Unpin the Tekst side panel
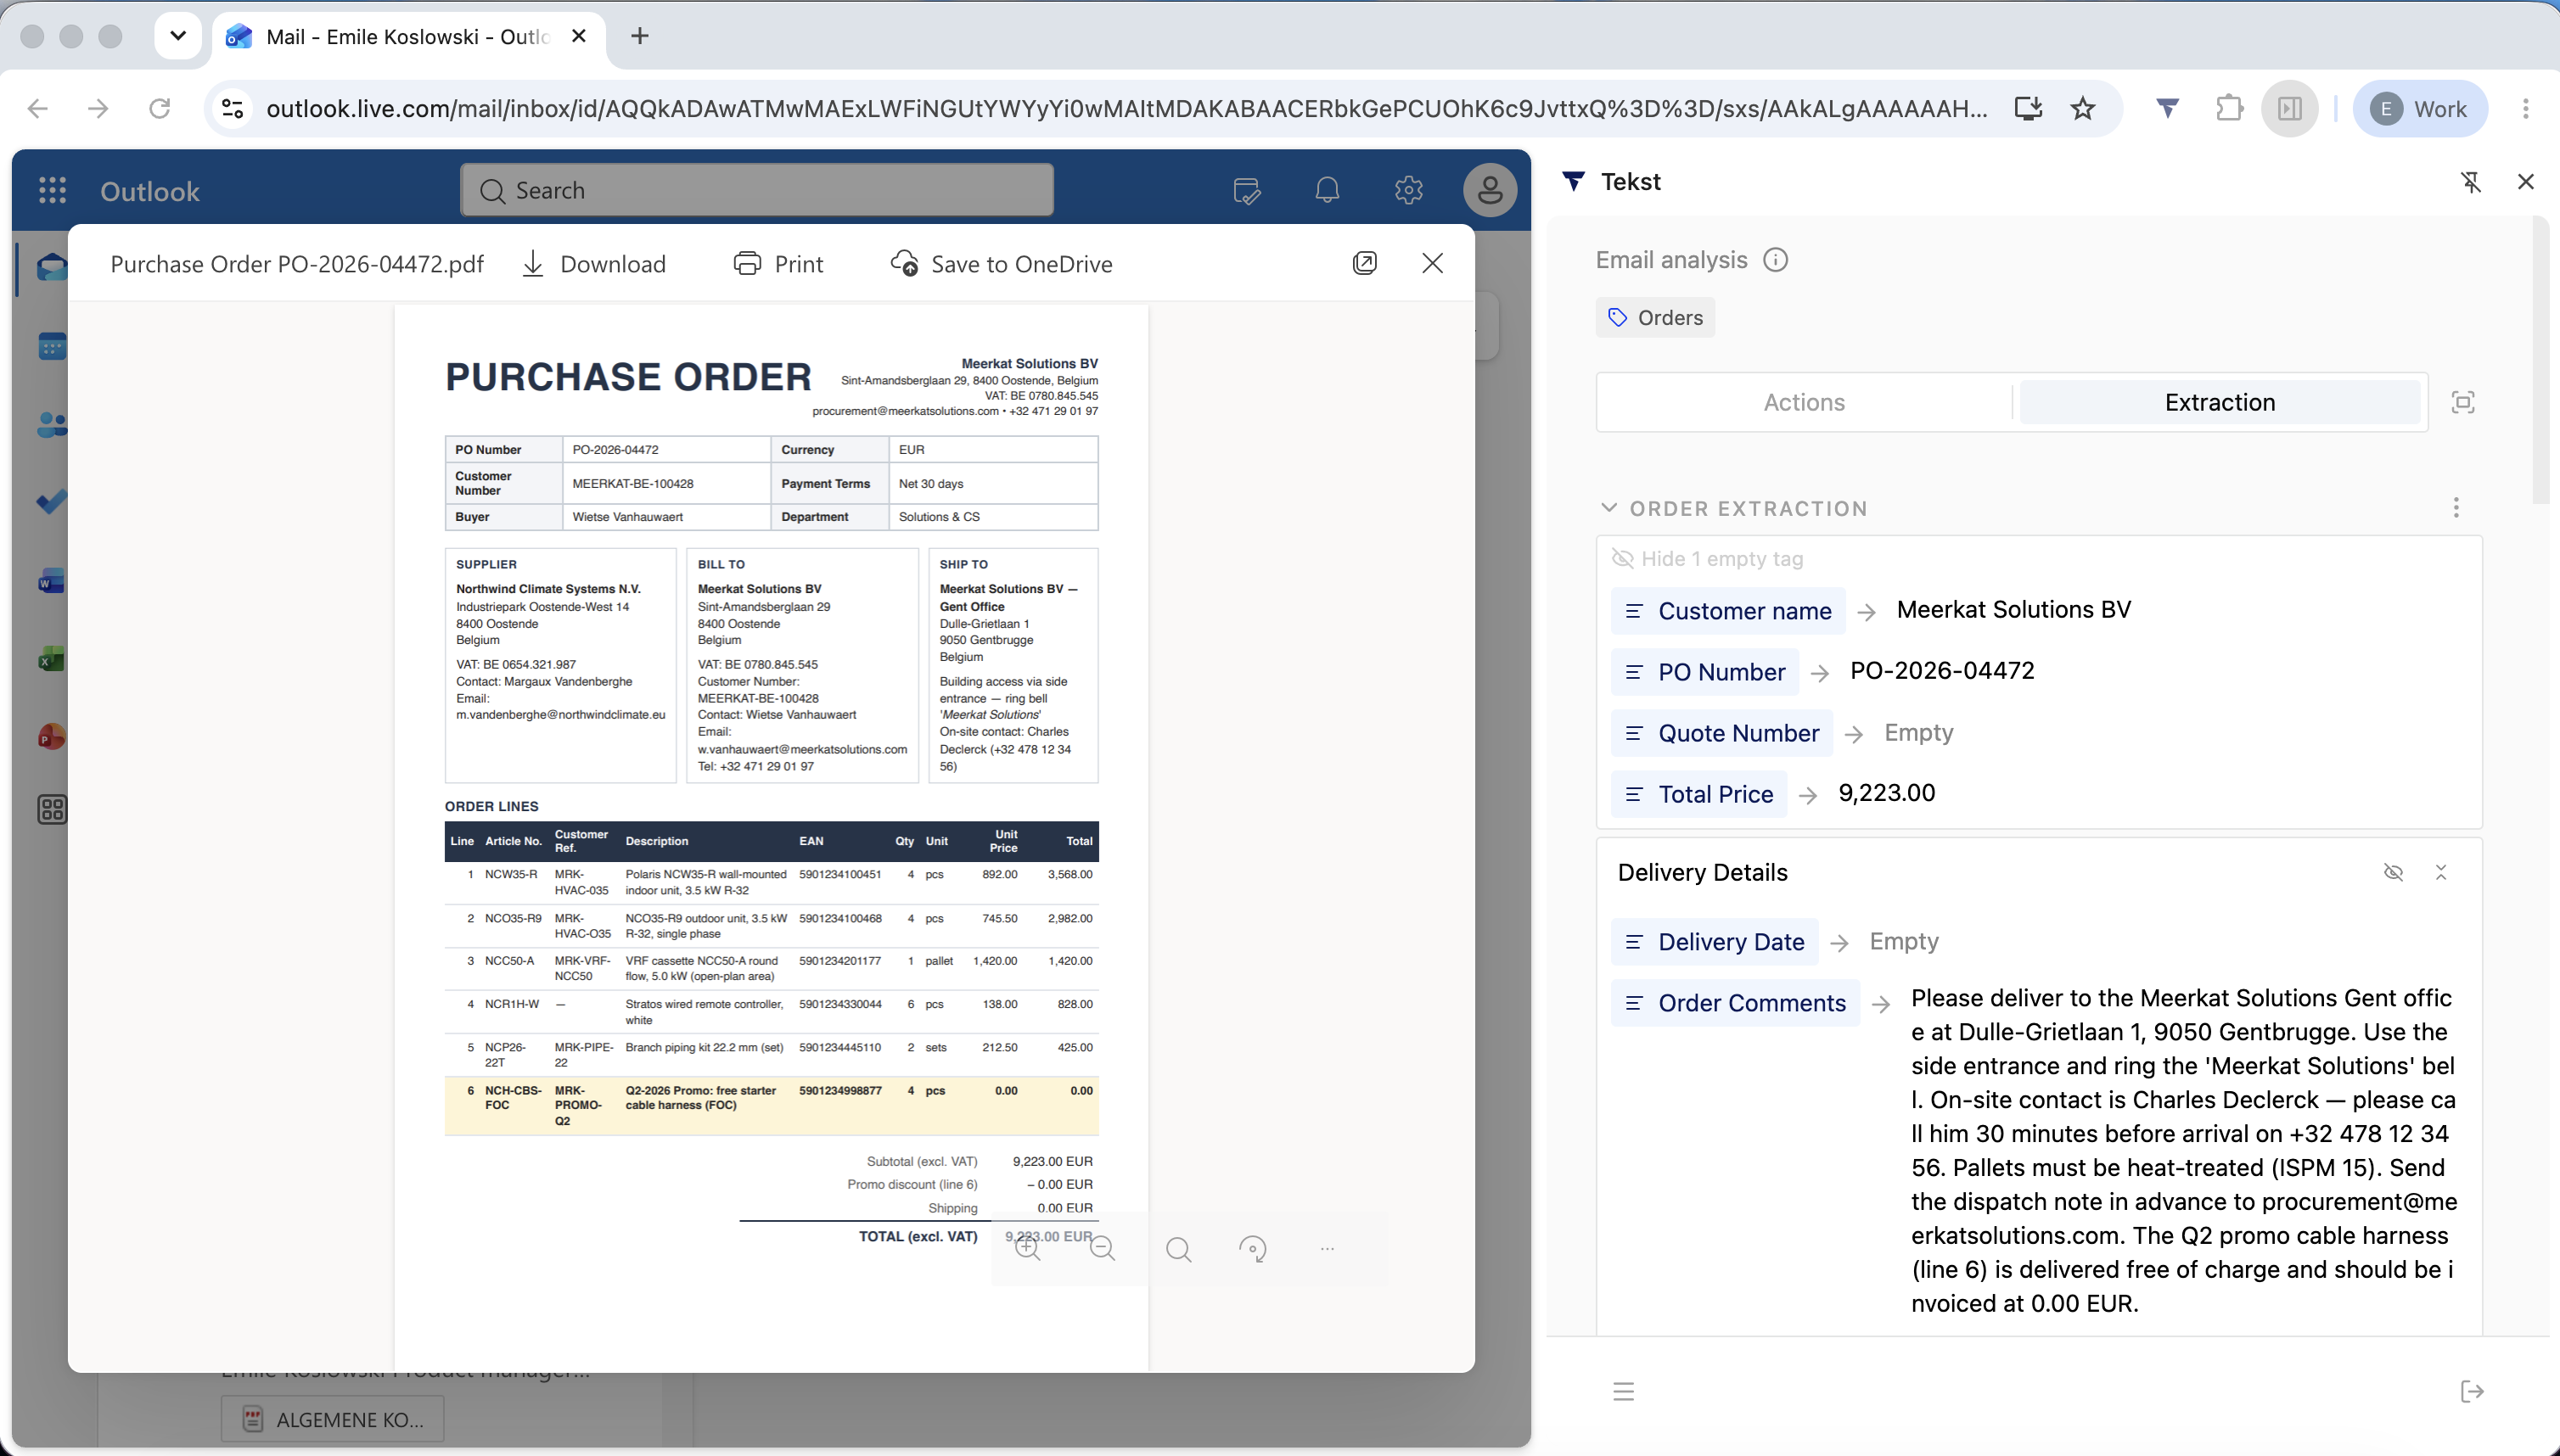The image size is (2560, 1456). click(x=2471, y=181)
